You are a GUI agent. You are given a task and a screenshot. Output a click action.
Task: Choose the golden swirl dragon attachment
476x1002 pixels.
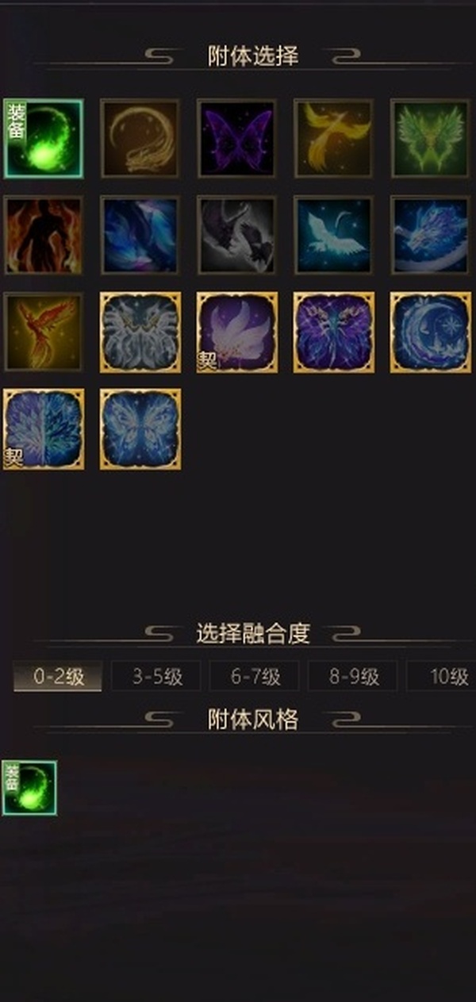(140, 138)
